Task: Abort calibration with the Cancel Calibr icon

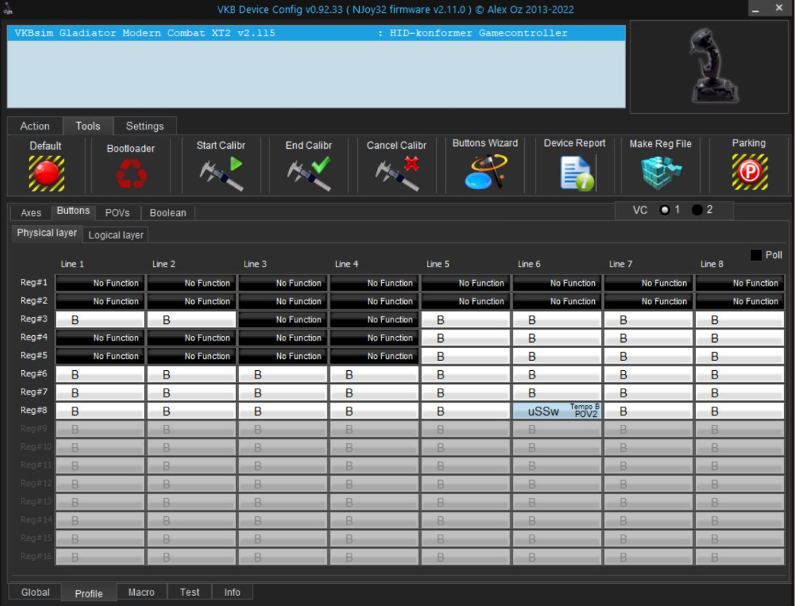Action: point(397,173)
